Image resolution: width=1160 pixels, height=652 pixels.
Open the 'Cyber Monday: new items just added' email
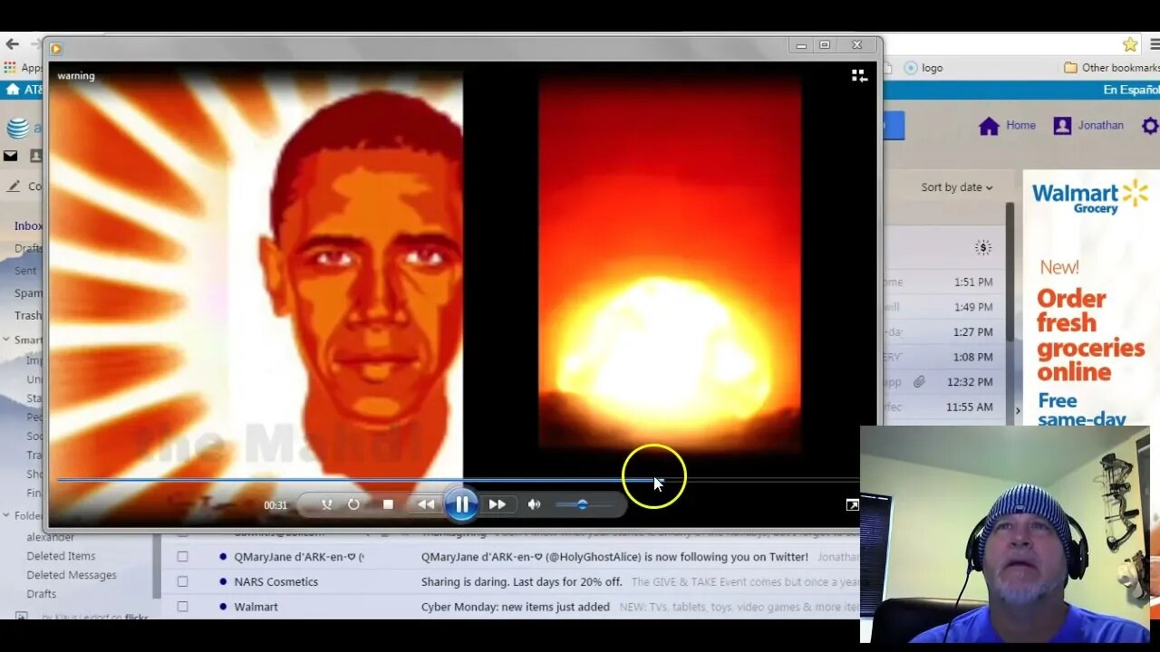coord(515,607)
